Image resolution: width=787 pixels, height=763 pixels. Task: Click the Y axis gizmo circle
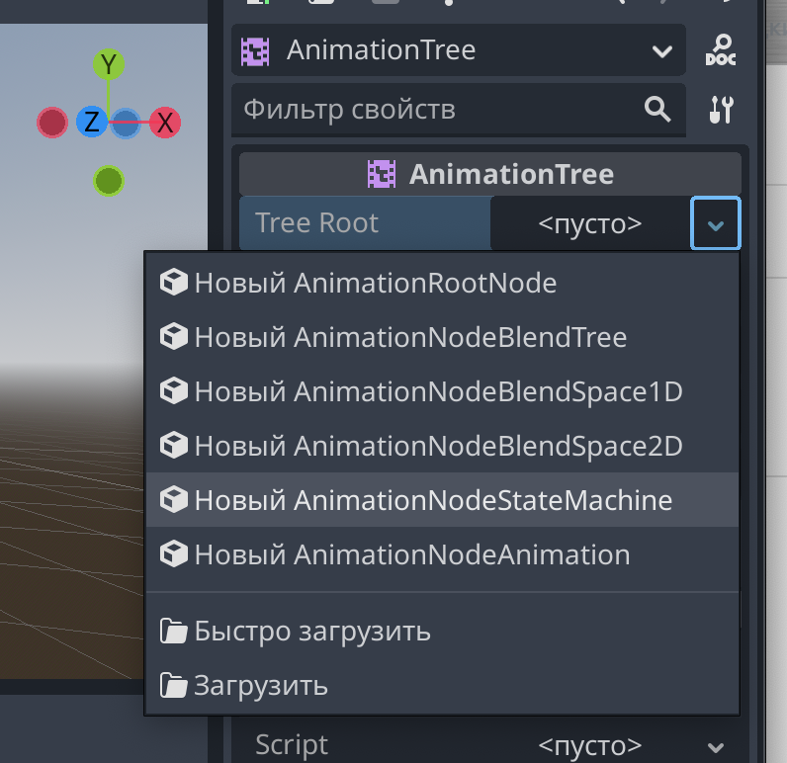(x=109, y=64)
